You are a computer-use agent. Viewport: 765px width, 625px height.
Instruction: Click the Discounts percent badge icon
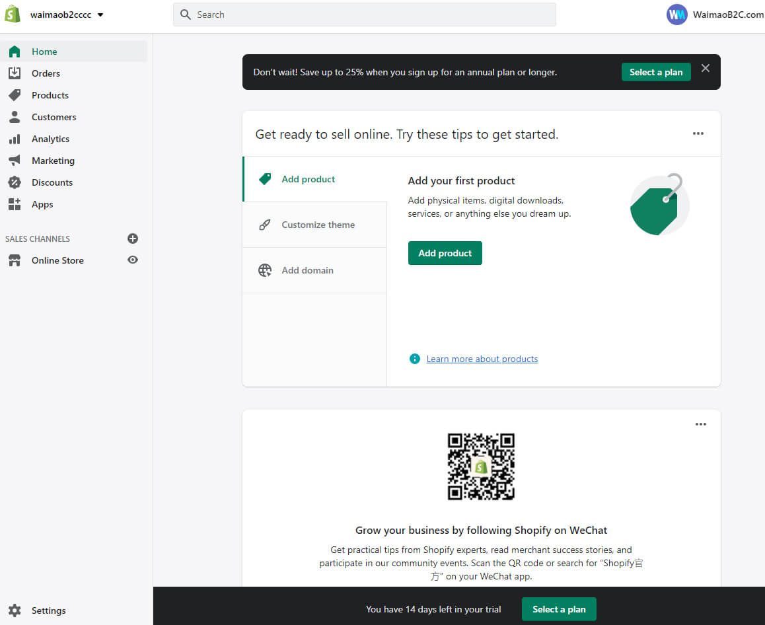coord(15,182)
